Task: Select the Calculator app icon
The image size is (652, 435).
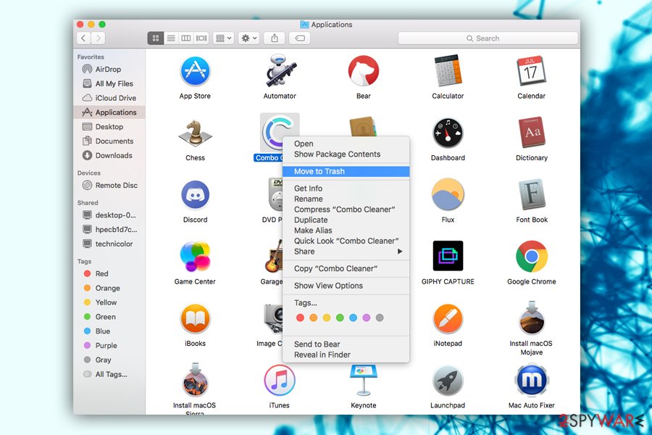Action: tap(448, 71)
